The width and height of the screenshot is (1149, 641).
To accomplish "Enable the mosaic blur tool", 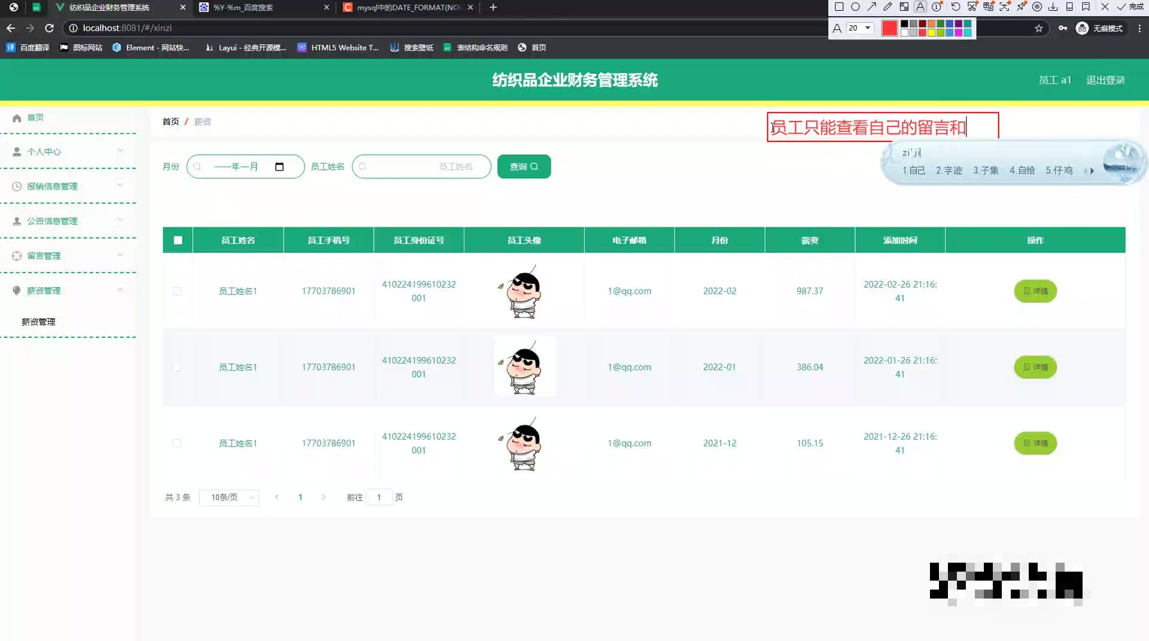I will tap(904, 7).
